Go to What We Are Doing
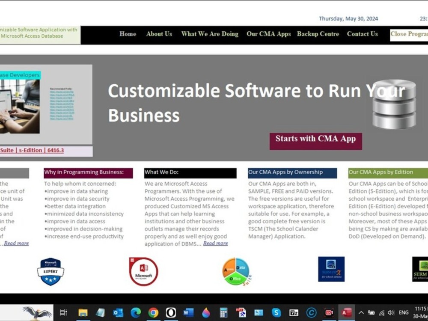Image resolution: width=428 pixels, height=321 pixels. (x=210, y=34)
